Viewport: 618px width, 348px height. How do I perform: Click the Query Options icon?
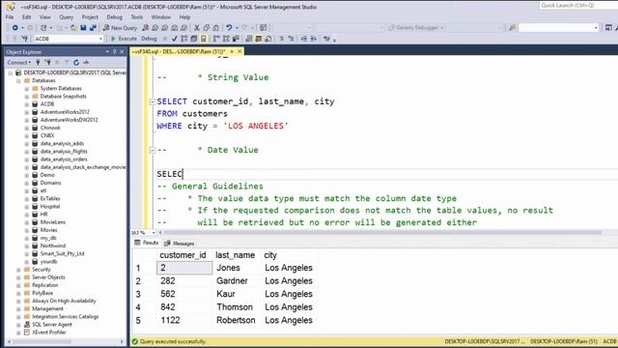[194, 39]
